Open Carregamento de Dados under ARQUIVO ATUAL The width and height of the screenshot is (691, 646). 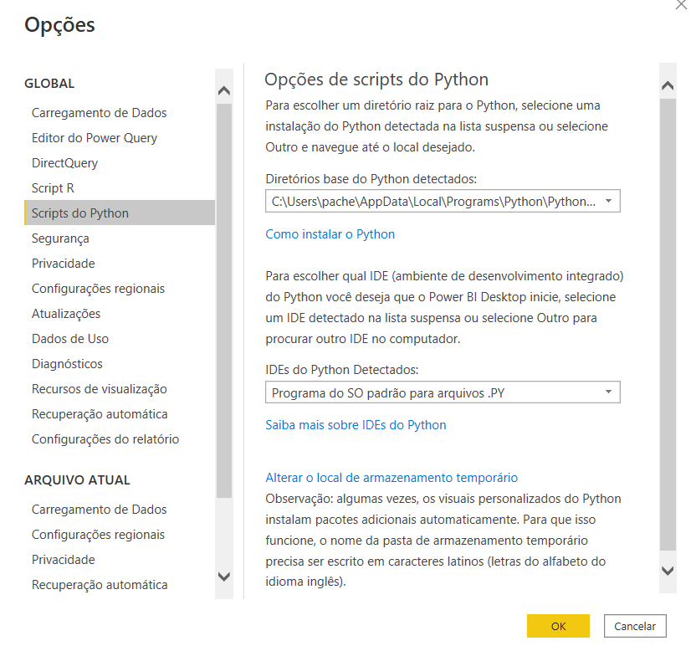99,510
